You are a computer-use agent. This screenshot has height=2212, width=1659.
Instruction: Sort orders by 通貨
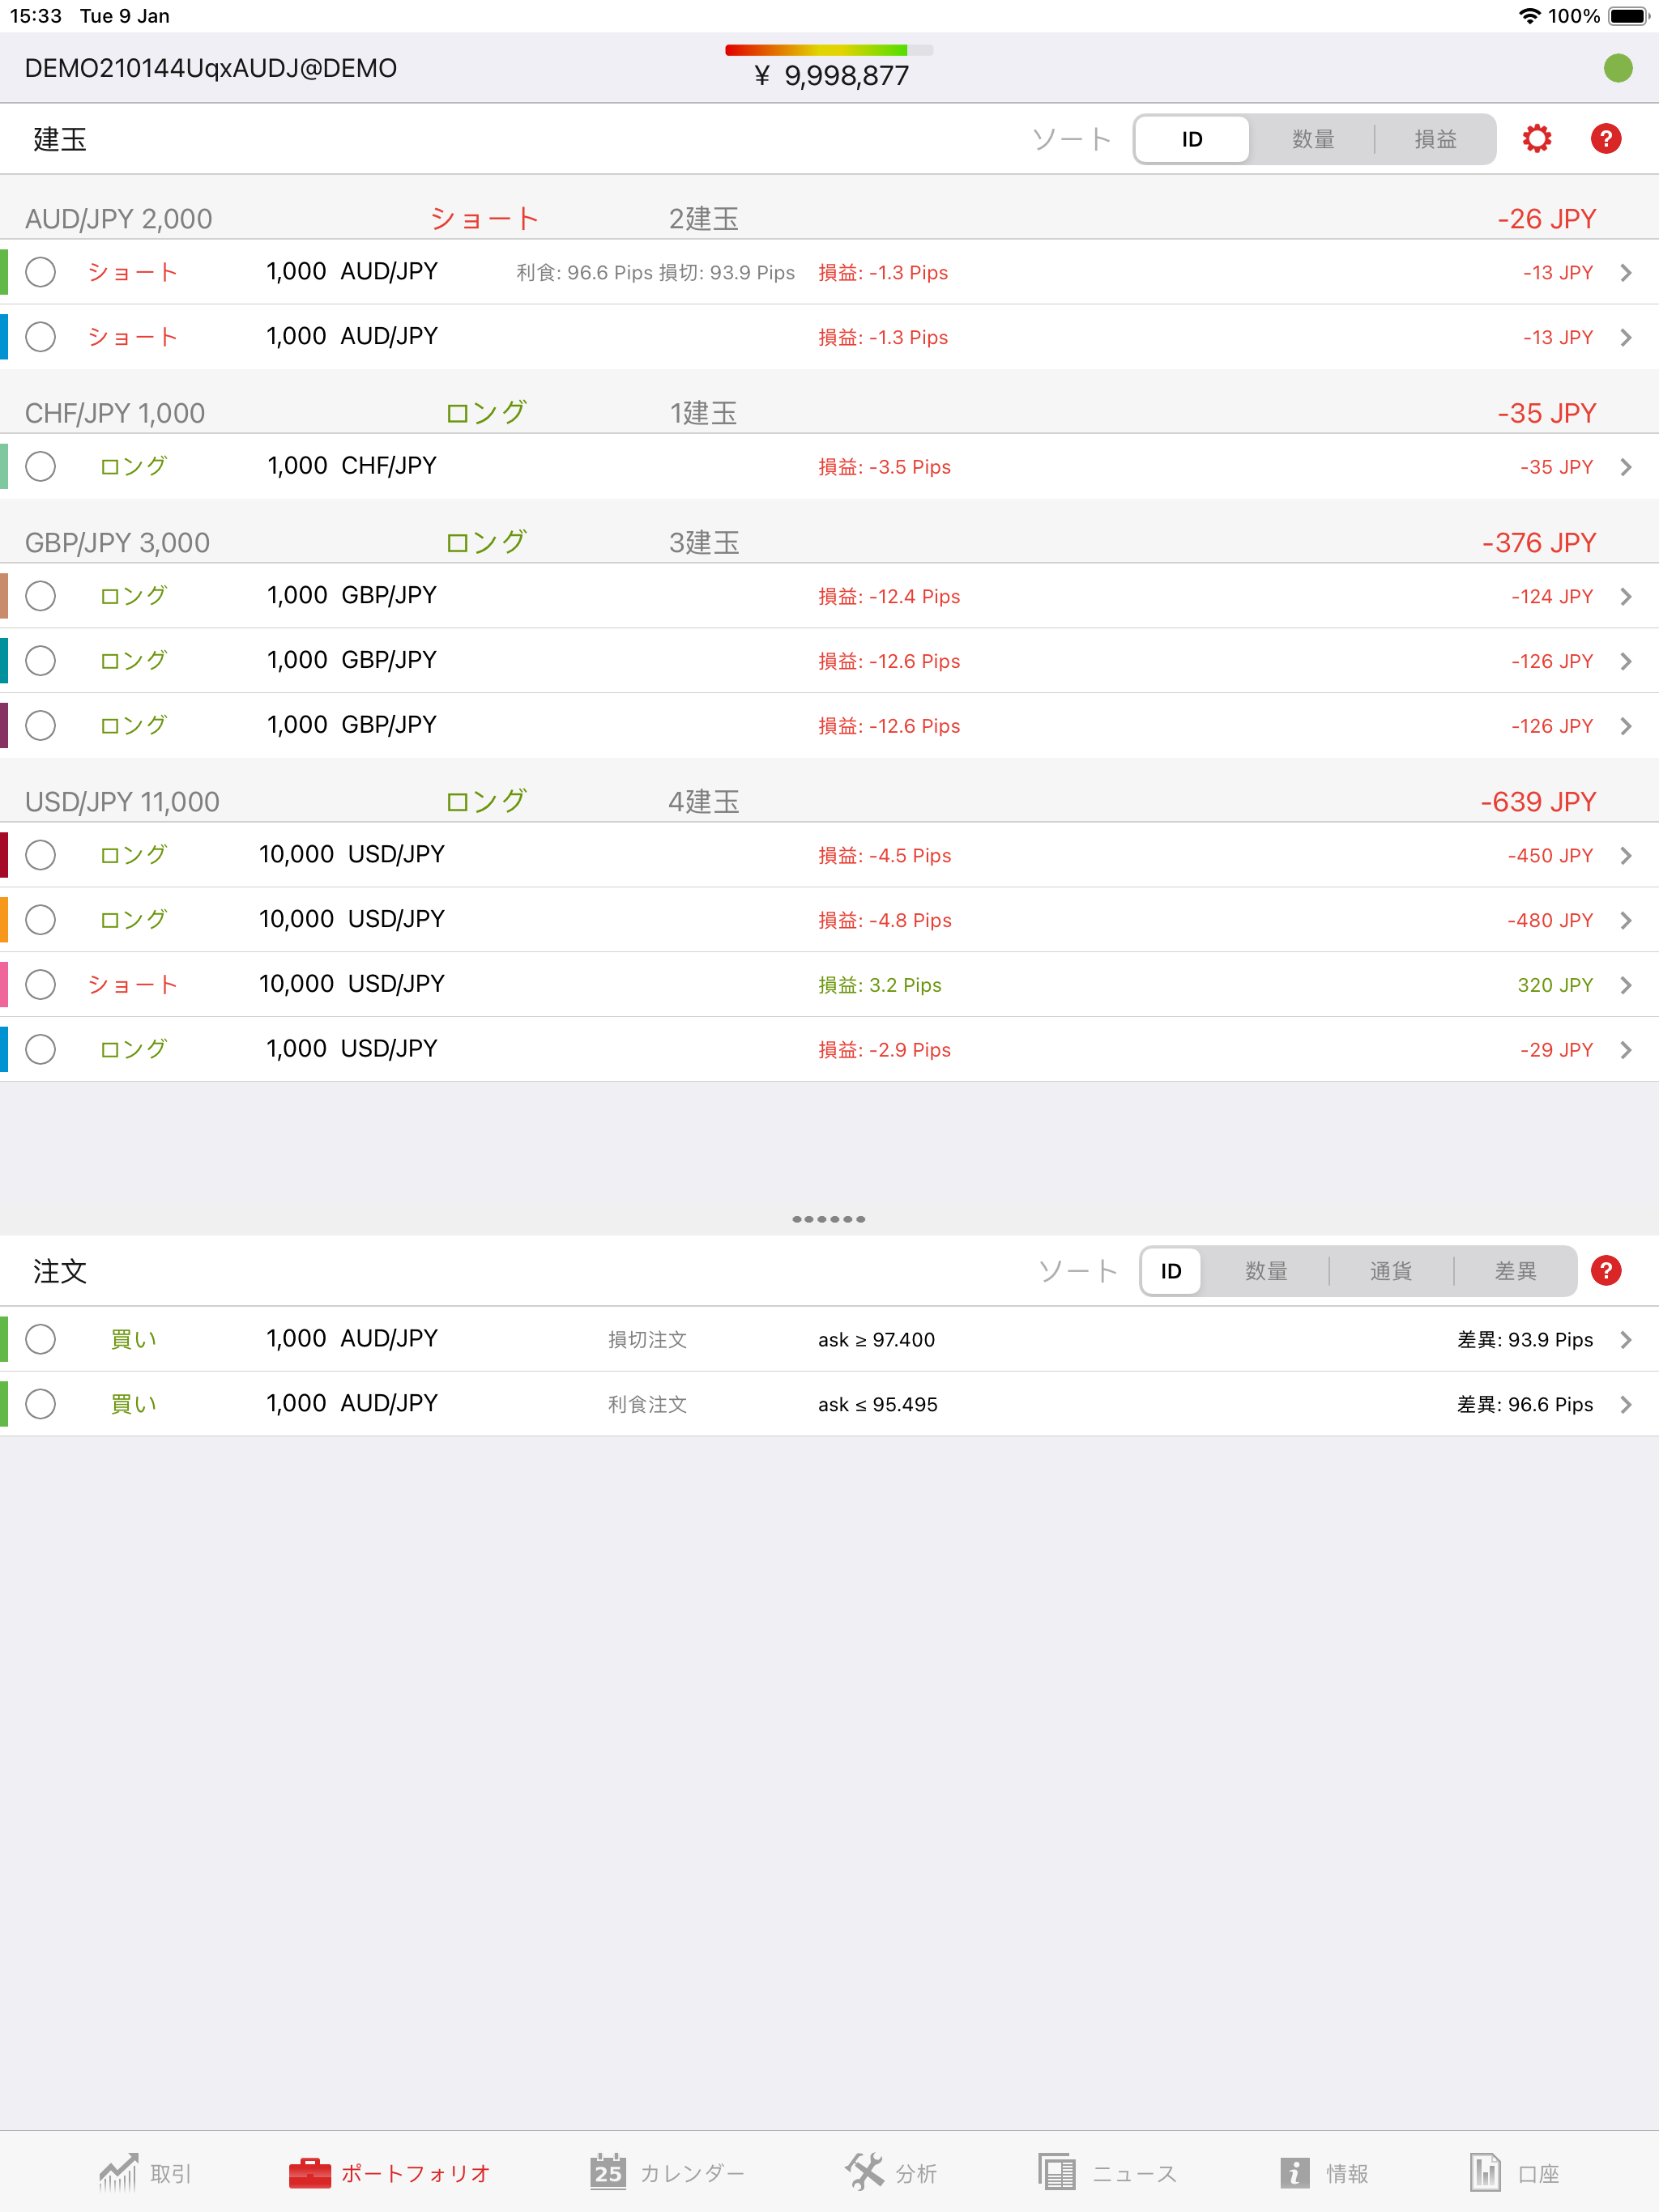pos(1390,1270)
